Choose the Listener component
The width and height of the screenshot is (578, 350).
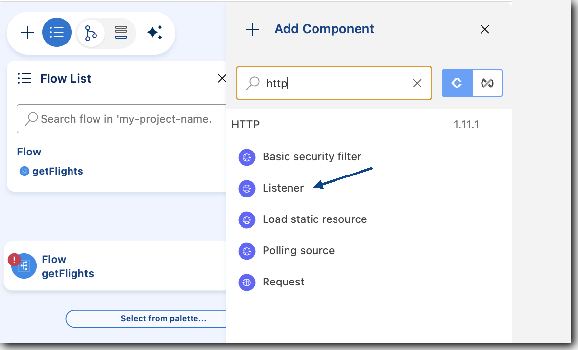click(x=283, y=188)
